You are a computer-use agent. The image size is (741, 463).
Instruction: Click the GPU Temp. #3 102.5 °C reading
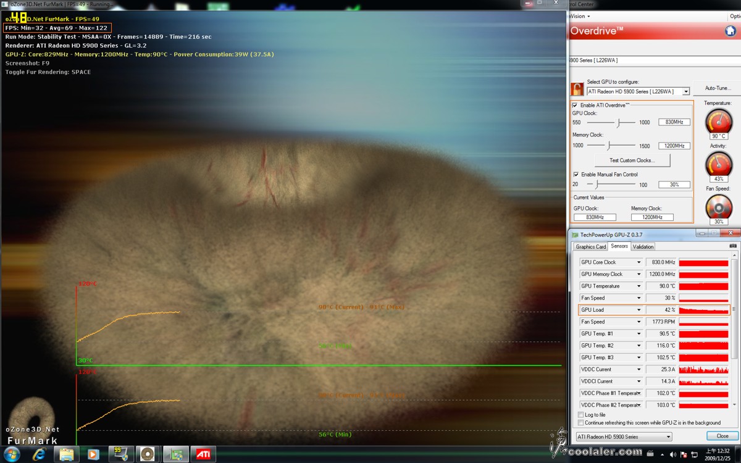(x=661, y=357)
